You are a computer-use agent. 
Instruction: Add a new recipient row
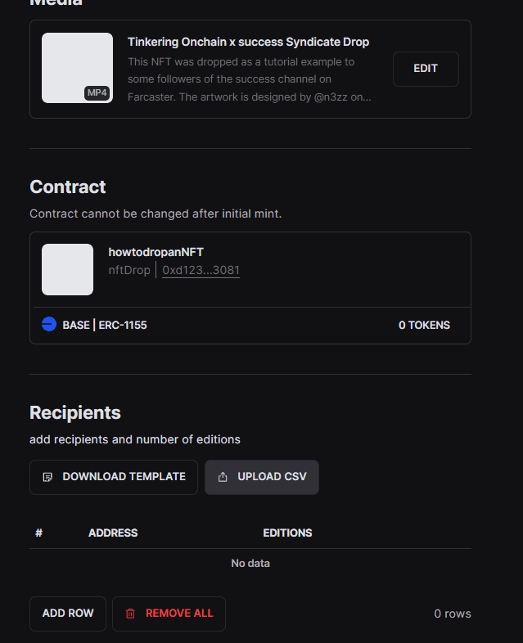tap(68, 614)
